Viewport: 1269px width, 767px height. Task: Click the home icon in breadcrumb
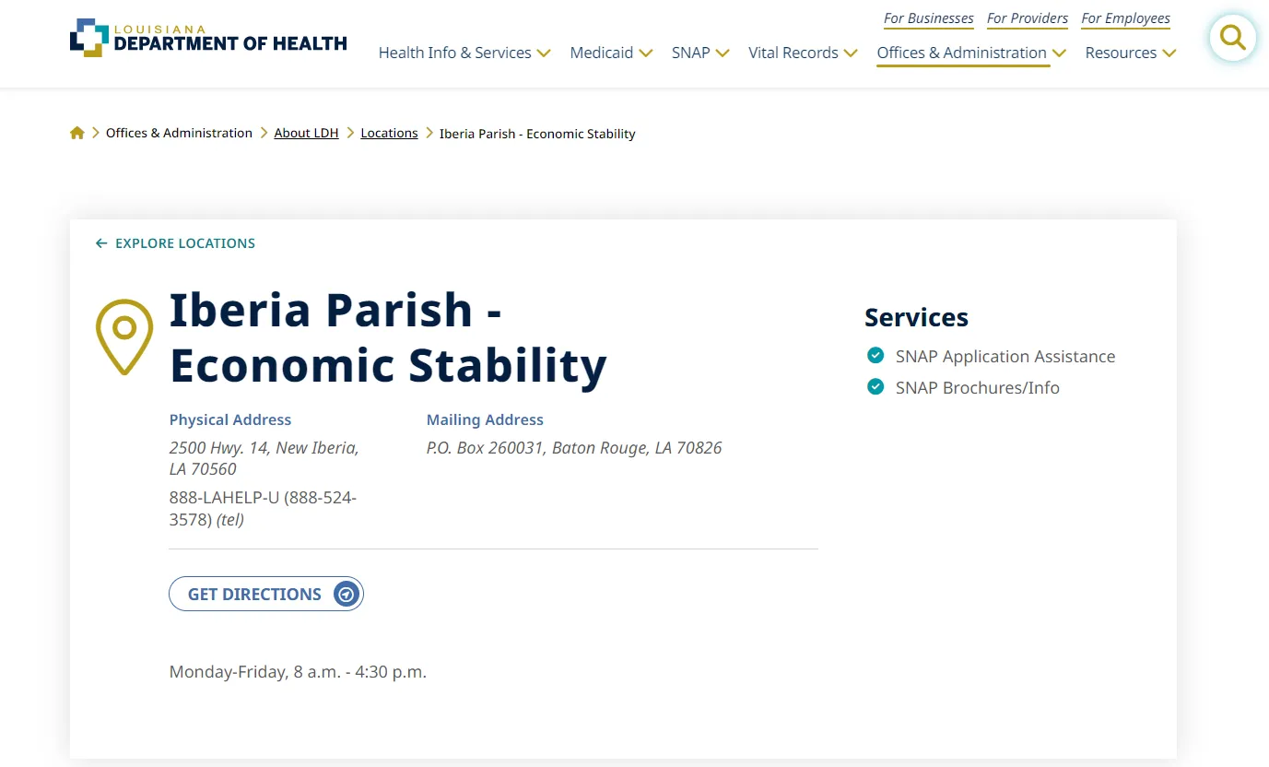tap(77, 133)
